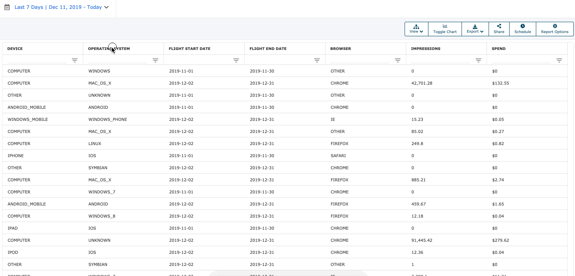Open the Flight End Date filter icon
The width and height of the screenshot is (575, 276).
click(317, 60)
